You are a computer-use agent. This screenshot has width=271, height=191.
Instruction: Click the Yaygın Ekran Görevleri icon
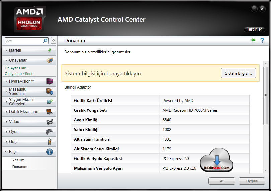[50, 102]
